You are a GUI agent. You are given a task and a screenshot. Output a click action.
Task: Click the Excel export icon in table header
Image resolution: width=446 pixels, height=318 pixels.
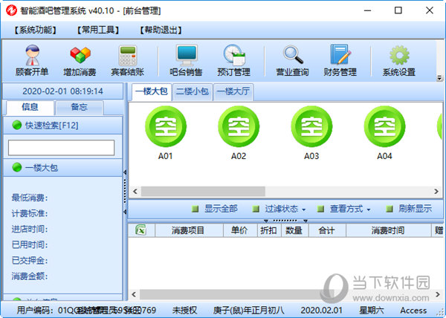(140, 230)
